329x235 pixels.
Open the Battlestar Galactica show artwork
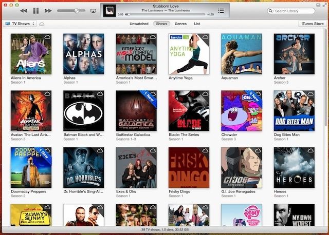coord(136,111)
